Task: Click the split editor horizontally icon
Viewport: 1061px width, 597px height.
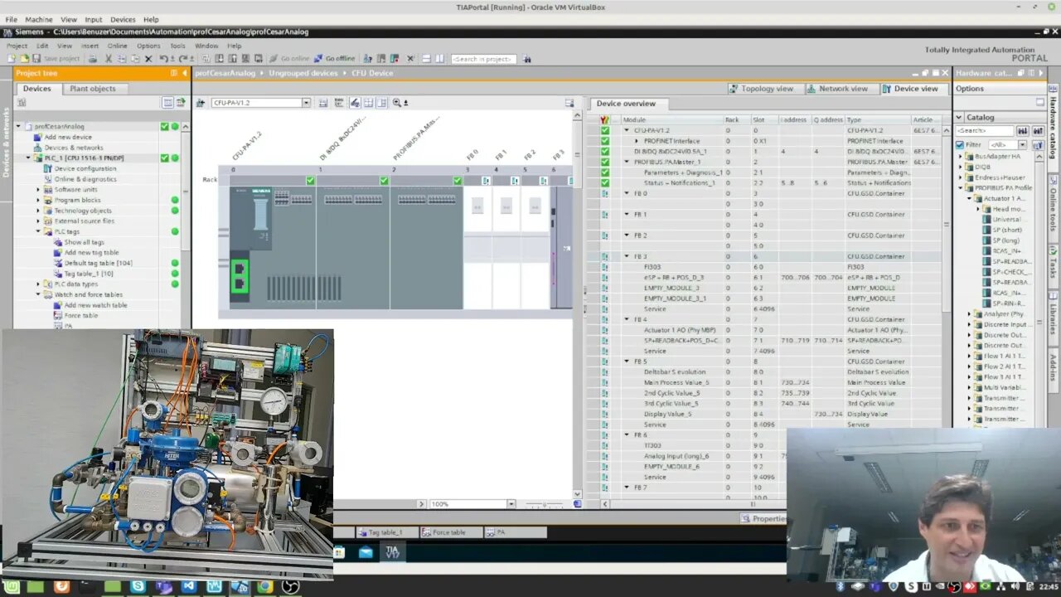Action: 426,59
